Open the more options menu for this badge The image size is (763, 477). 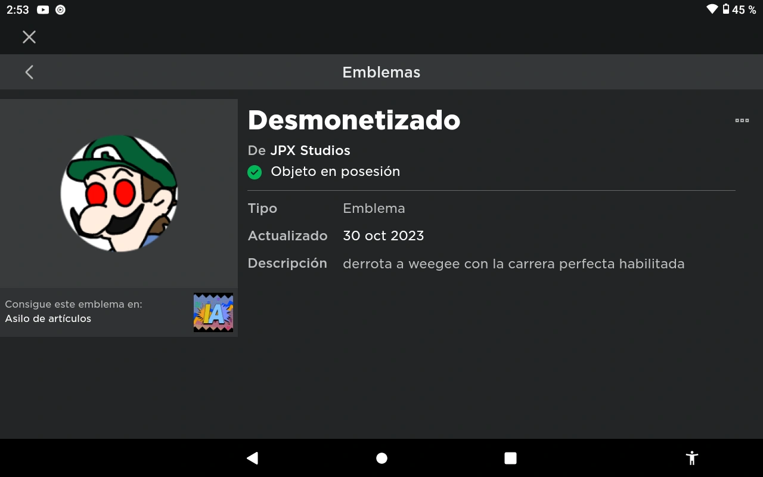point(742,120)
